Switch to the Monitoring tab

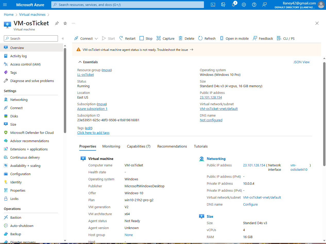tap(111, 146)
